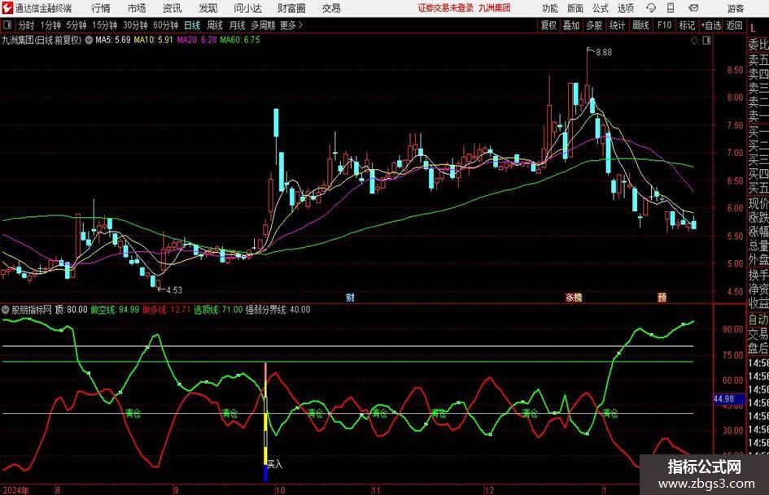Switch to 30分钟 period
The image size is (769, 495).
135,25
